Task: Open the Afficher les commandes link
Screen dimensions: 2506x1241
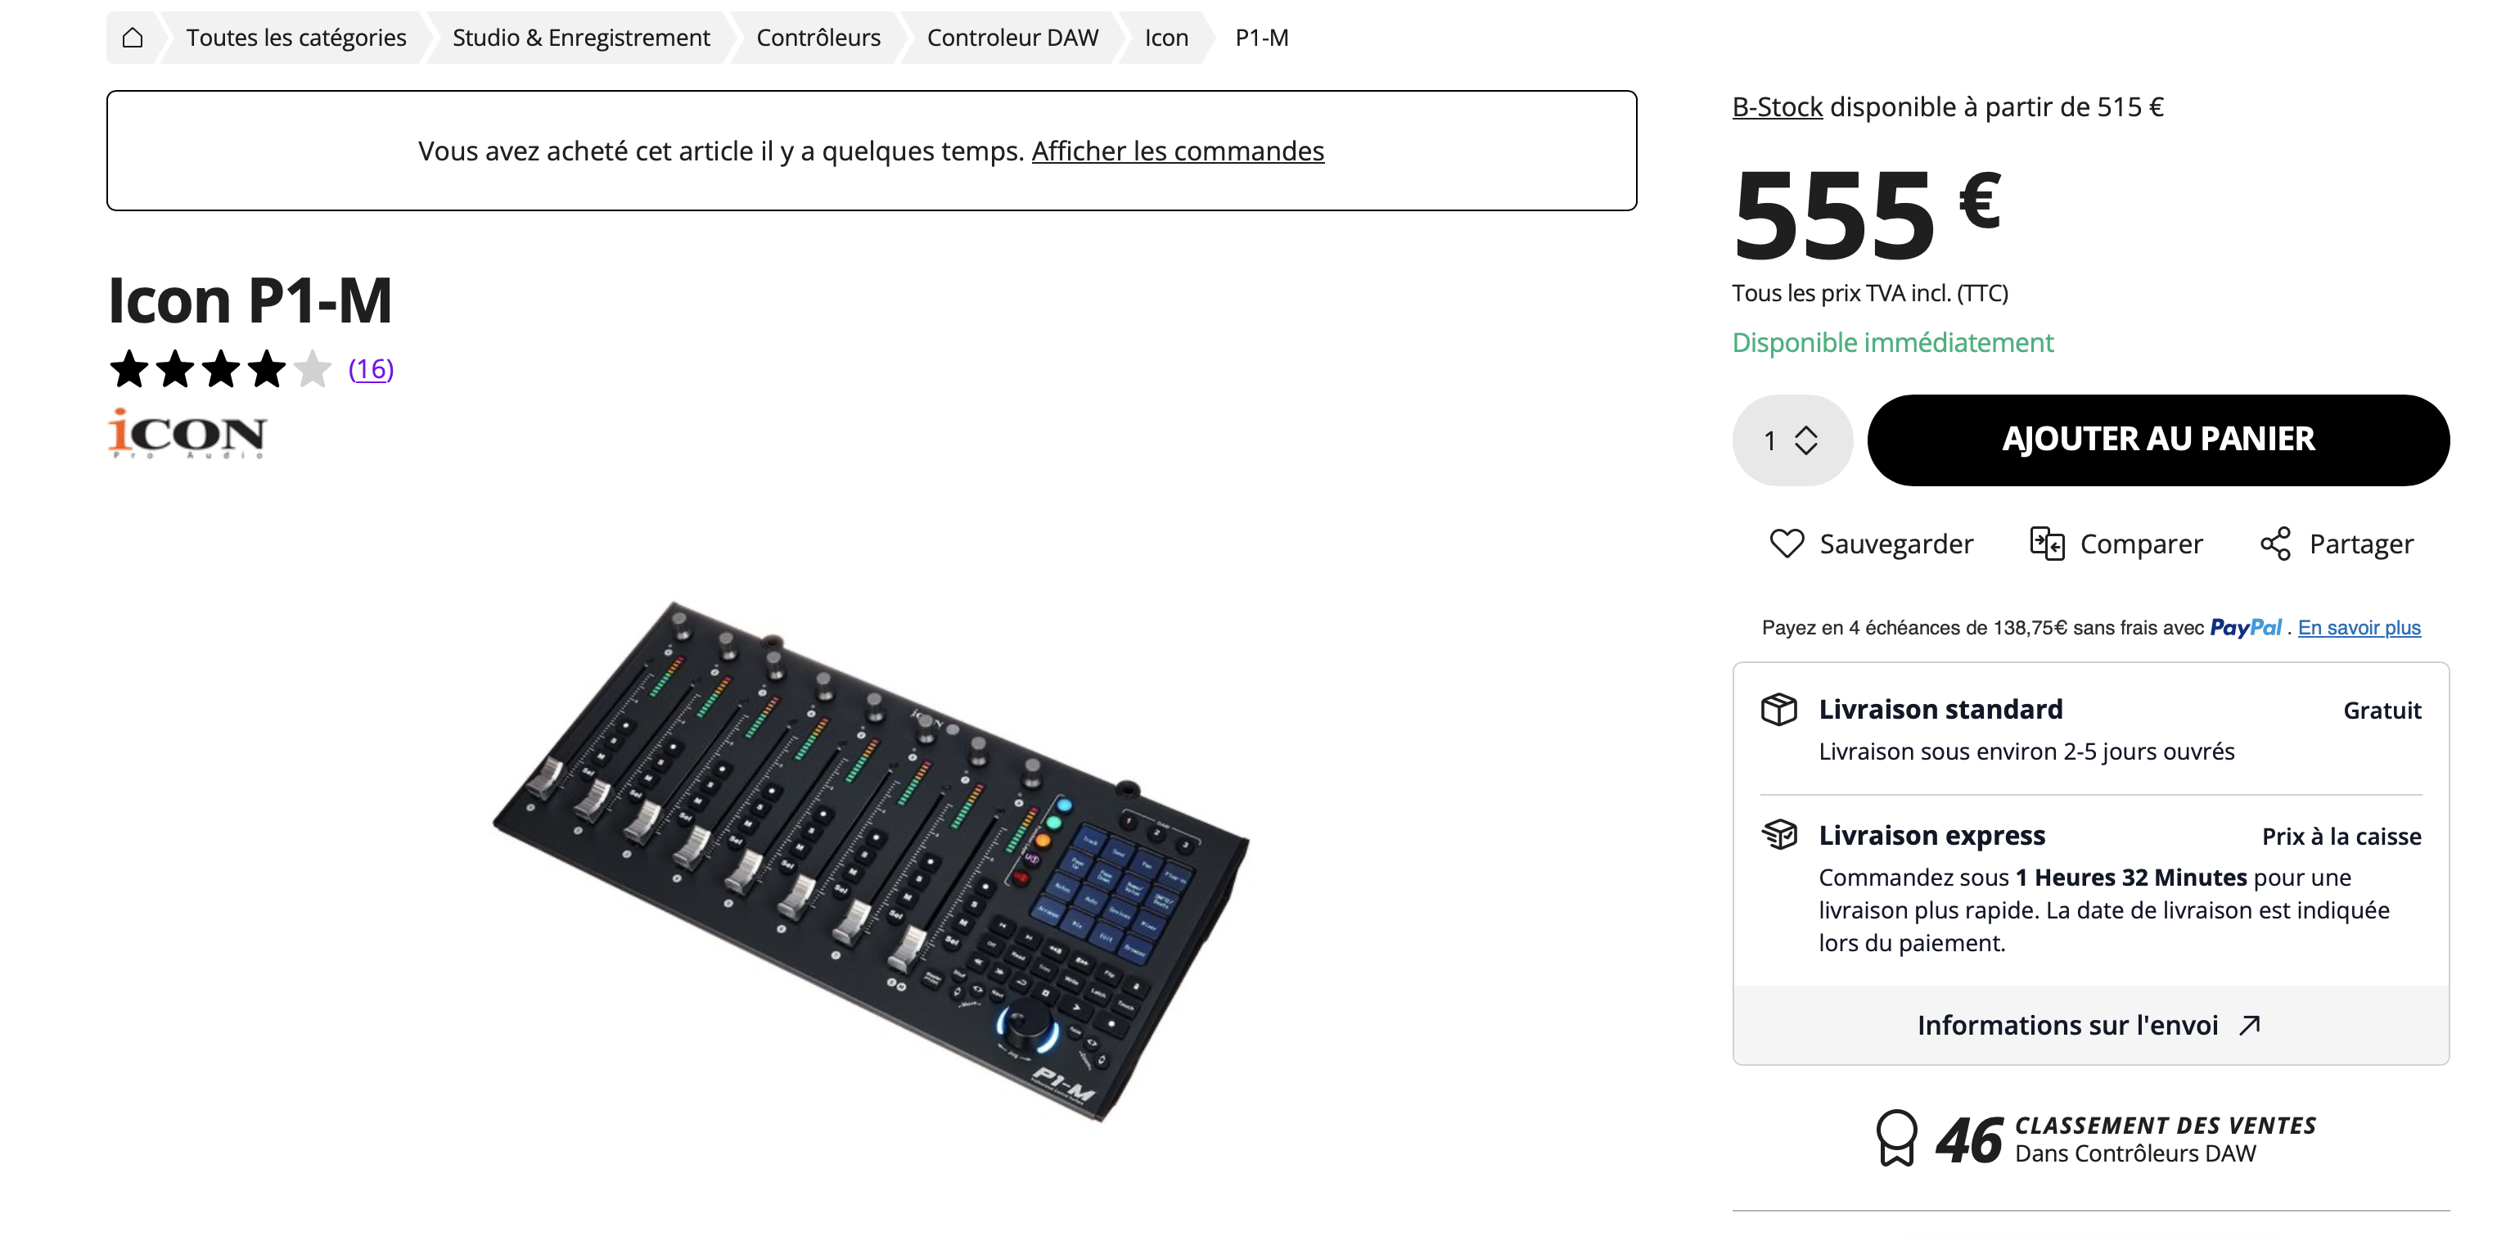Action: (1177, 151)
